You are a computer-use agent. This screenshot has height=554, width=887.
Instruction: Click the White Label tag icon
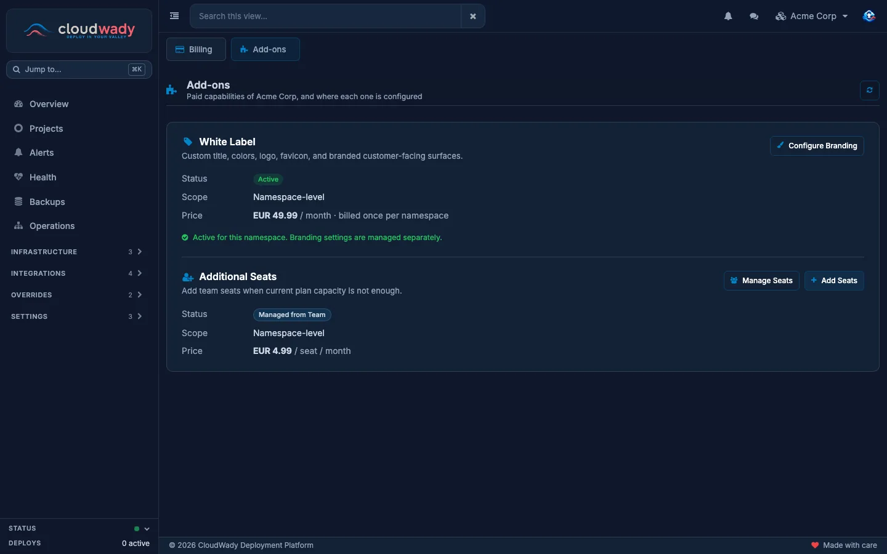[x=188, y=142]
